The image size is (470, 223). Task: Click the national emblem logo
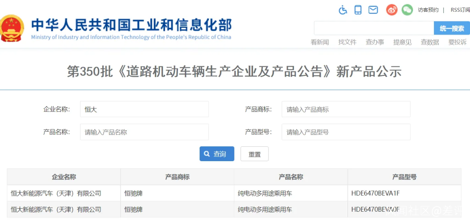click(x=11, y=28)
